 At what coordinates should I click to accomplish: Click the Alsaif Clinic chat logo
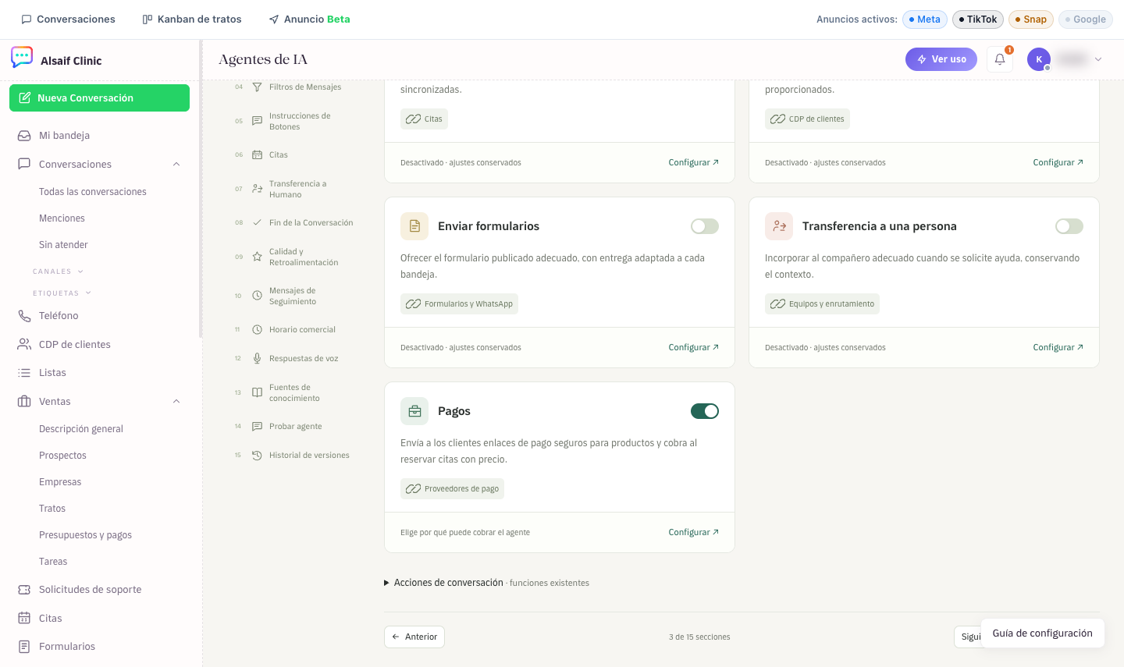[x=22, y=57]
